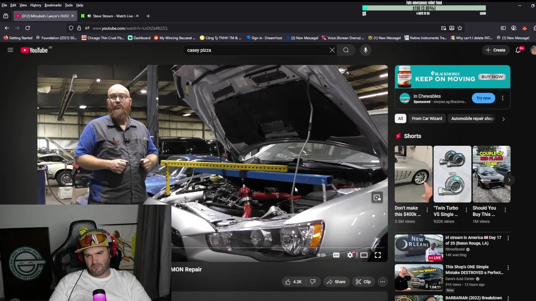536x301 pixels.
Task: Select From Car Wizard filter chip
Action: coord(427,118)
